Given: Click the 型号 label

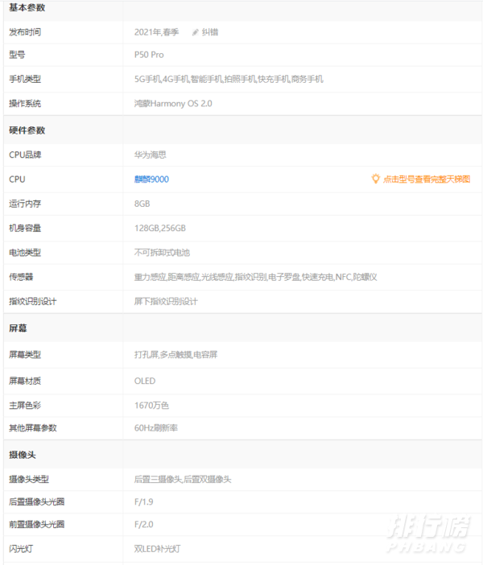Looking at the screenshot, I should coord(17,55).
